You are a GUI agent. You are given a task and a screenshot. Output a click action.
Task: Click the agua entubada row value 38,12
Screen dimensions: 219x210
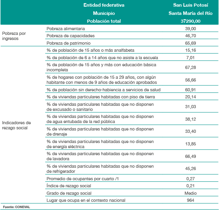[x=190, y=119]
